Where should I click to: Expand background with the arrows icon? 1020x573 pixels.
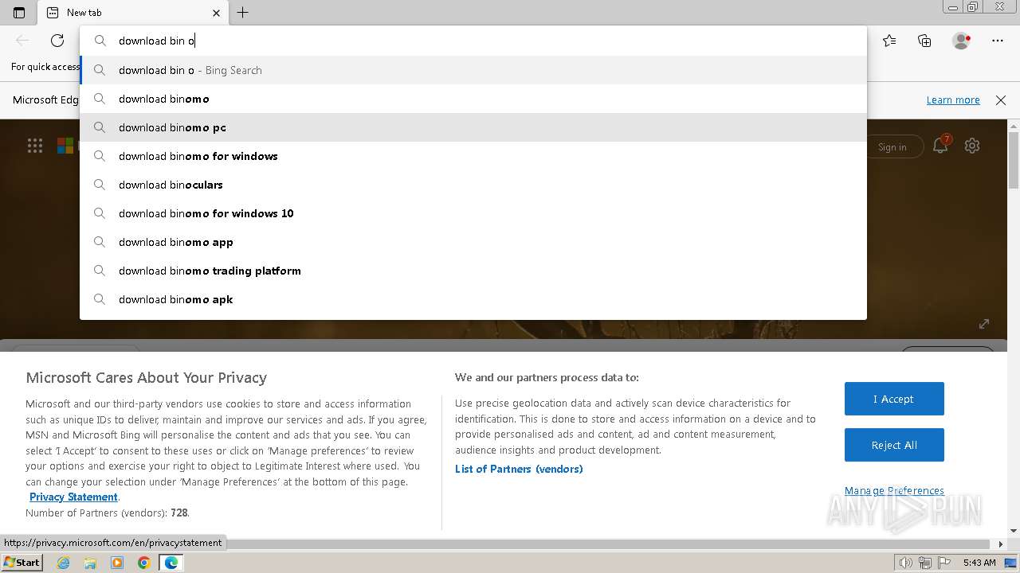click(984, 324)
